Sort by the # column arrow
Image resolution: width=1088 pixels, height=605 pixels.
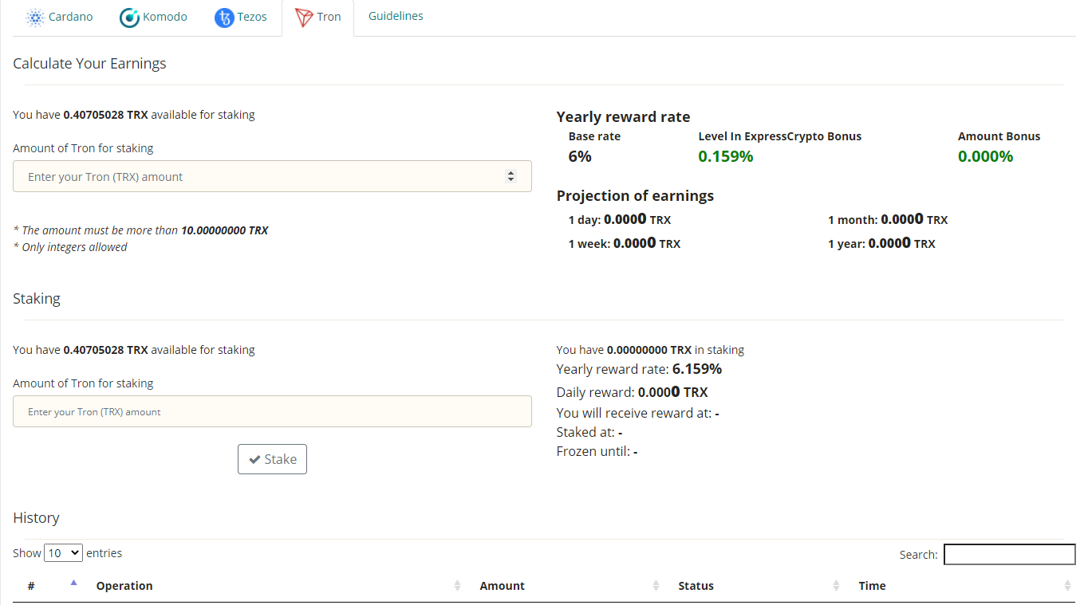tap(73, 584)
